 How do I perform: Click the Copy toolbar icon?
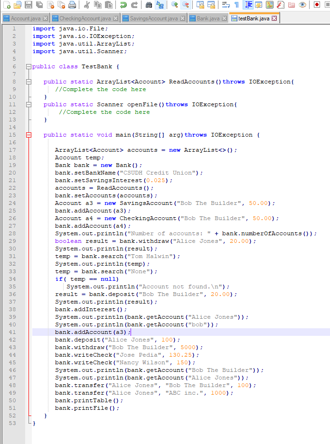tap(98, 5)
